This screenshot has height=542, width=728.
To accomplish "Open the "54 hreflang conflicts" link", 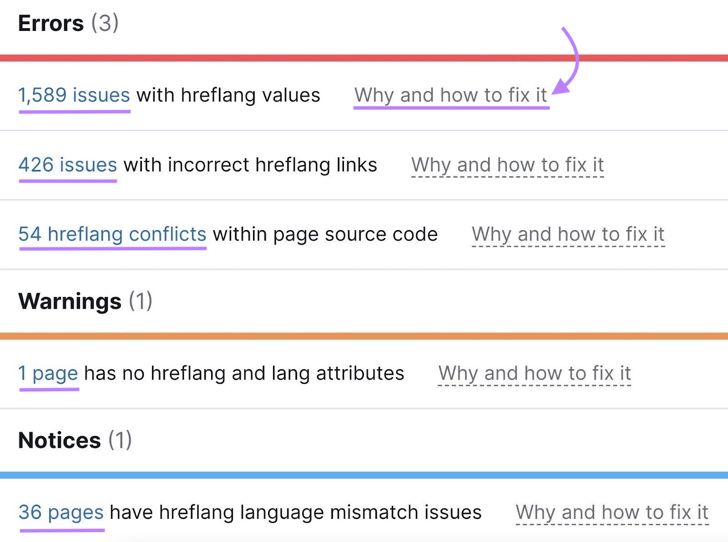I will [x=112, y=234].
